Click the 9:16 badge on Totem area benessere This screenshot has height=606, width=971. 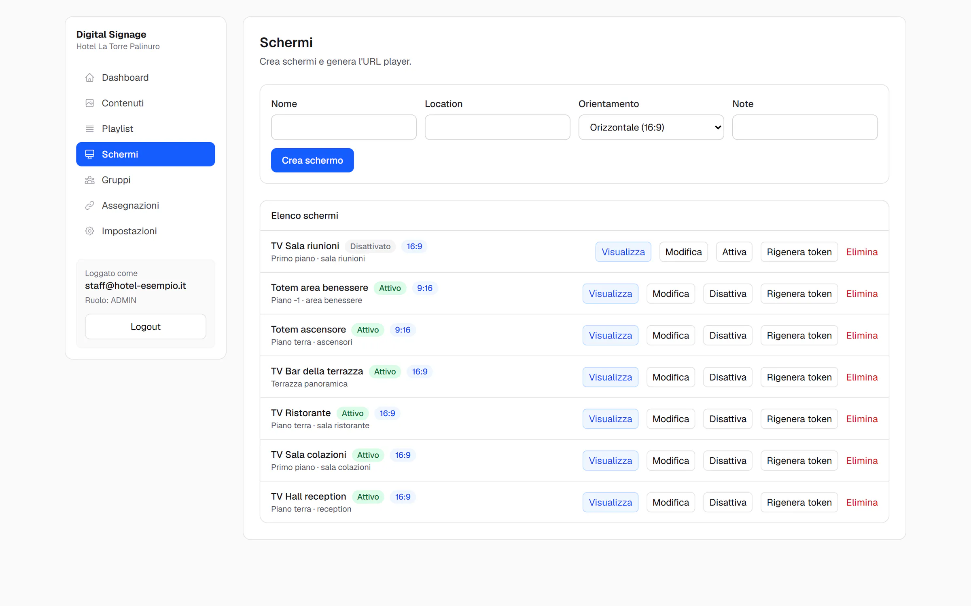click(424, 288)
